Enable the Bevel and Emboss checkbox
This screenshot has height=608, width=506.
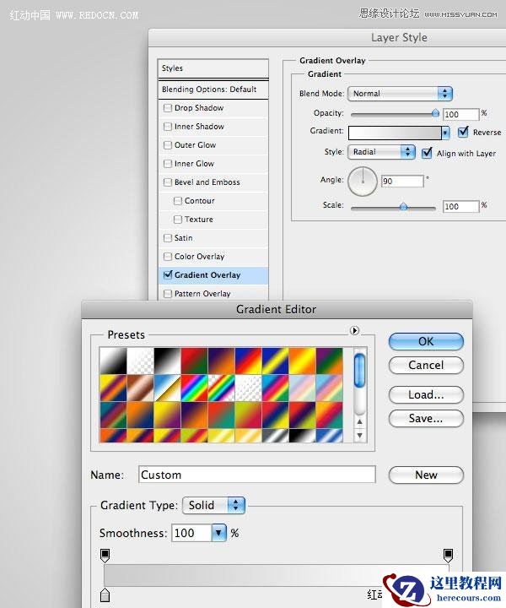pos(167,182)
